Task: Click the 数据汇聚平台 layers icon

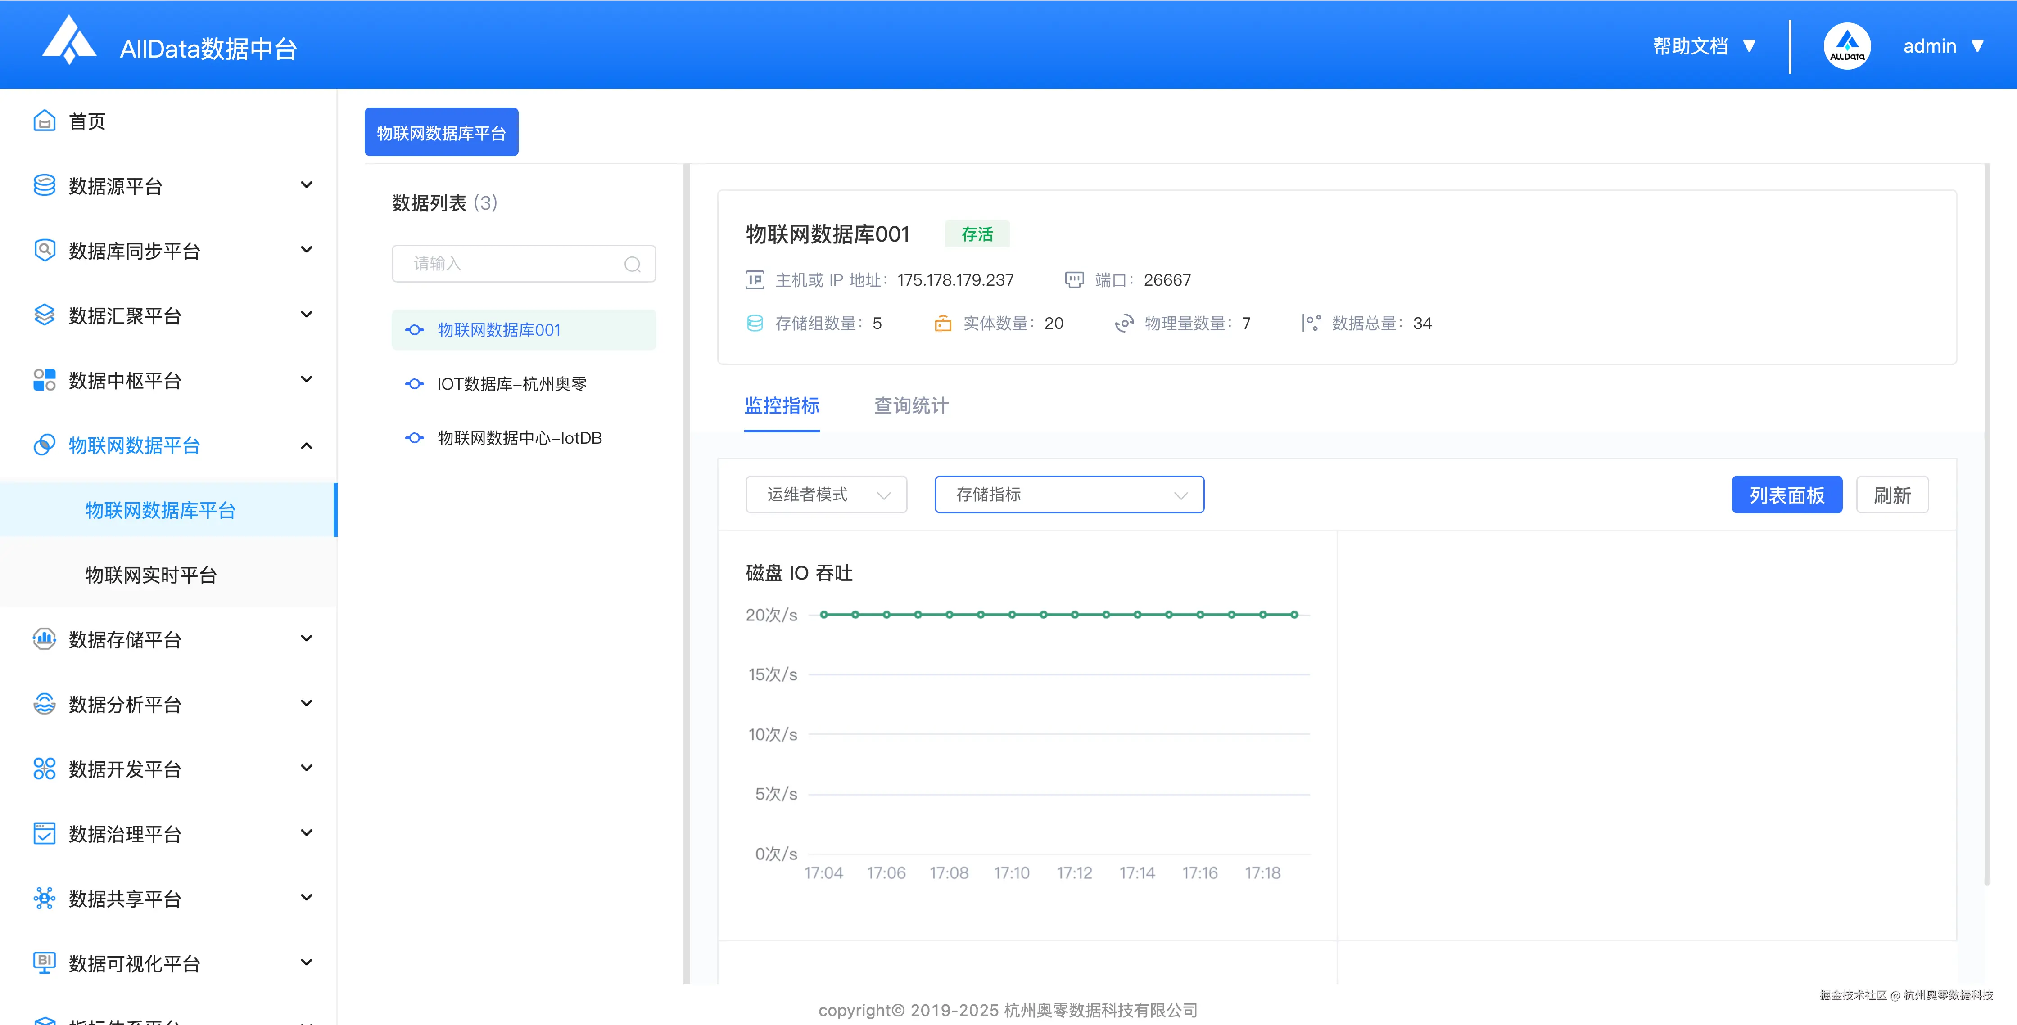Action: 45,315
